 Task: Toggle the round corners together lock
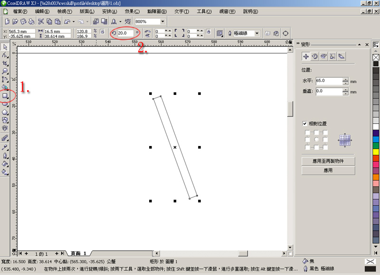tap(209, 32)
